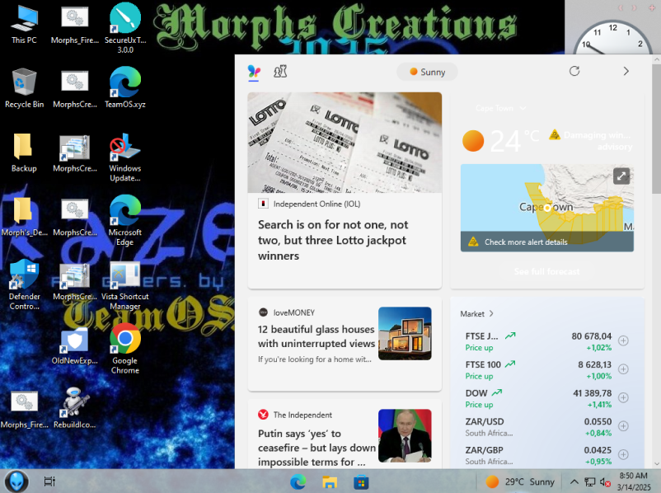Open the RebuildIco... robot icon
Screen dimensions: 661x493
point(75,408)
